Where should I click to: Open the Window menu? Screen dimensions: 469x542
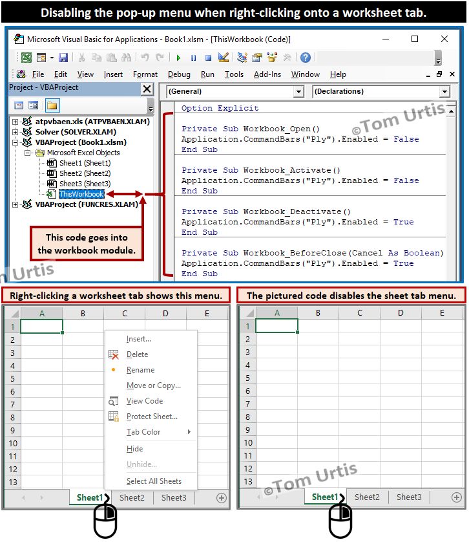point(306,74)
